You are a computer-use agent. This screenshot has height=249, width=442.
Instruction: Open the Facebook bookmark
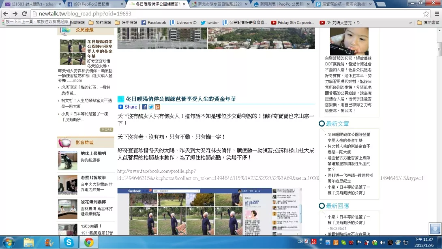pos(154,23)
